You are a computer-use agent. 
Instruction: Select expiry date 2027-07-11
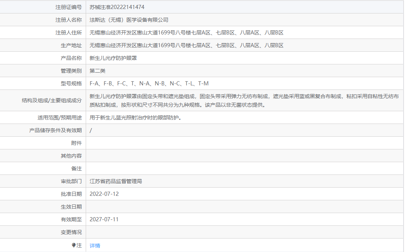(x=104, y=219)
